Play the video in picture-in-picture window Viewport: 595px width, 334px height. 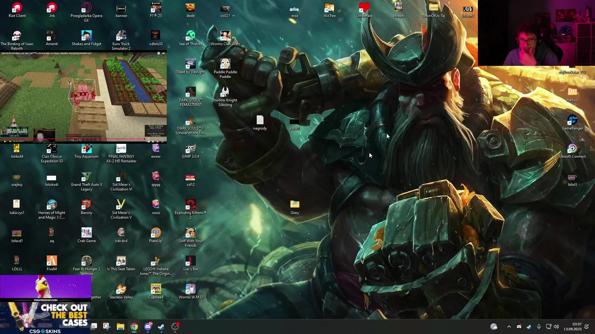click(x=5, y=141)
